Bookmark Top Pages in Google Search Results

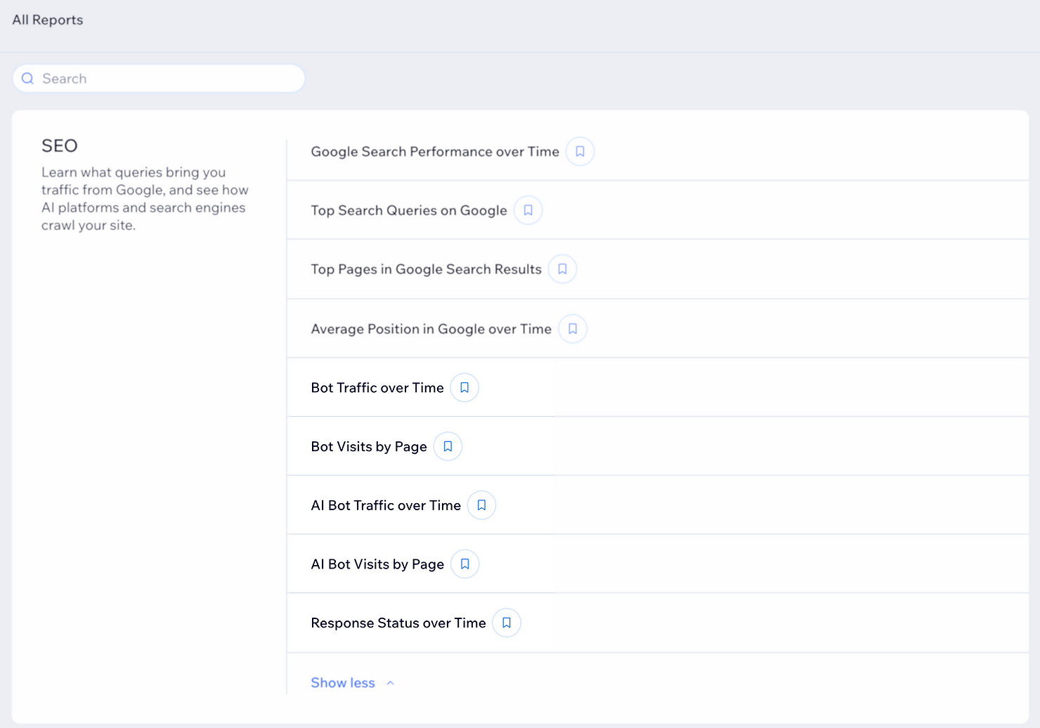[x=562, y=269]
